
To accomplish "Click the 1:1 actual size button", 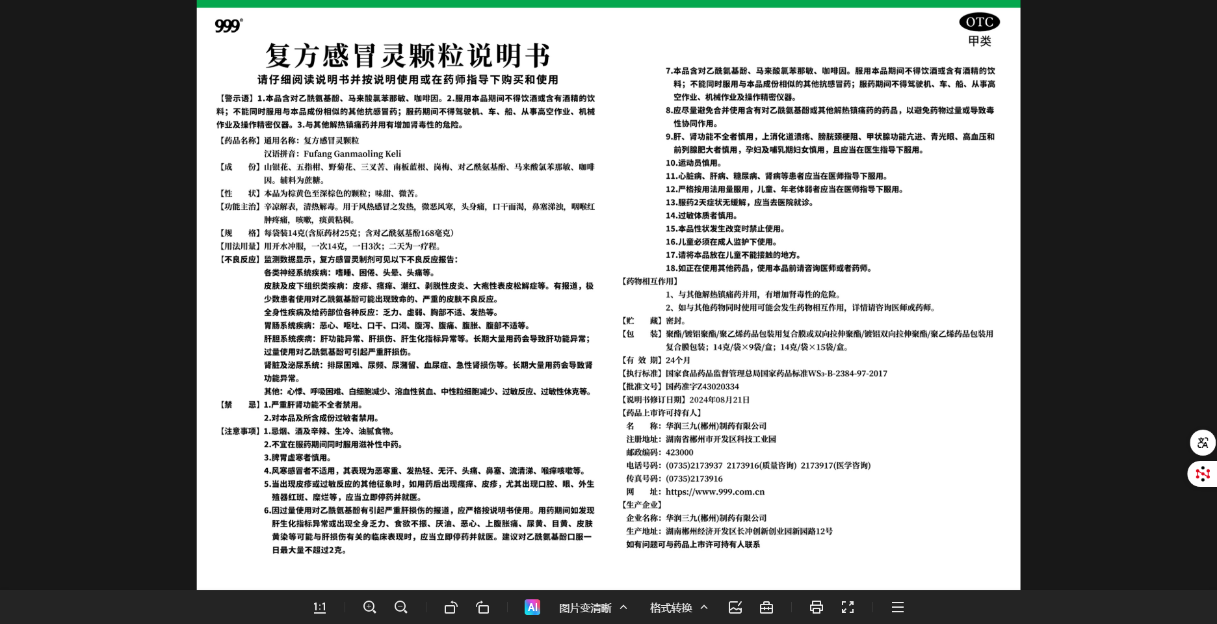I will point(319,607).
